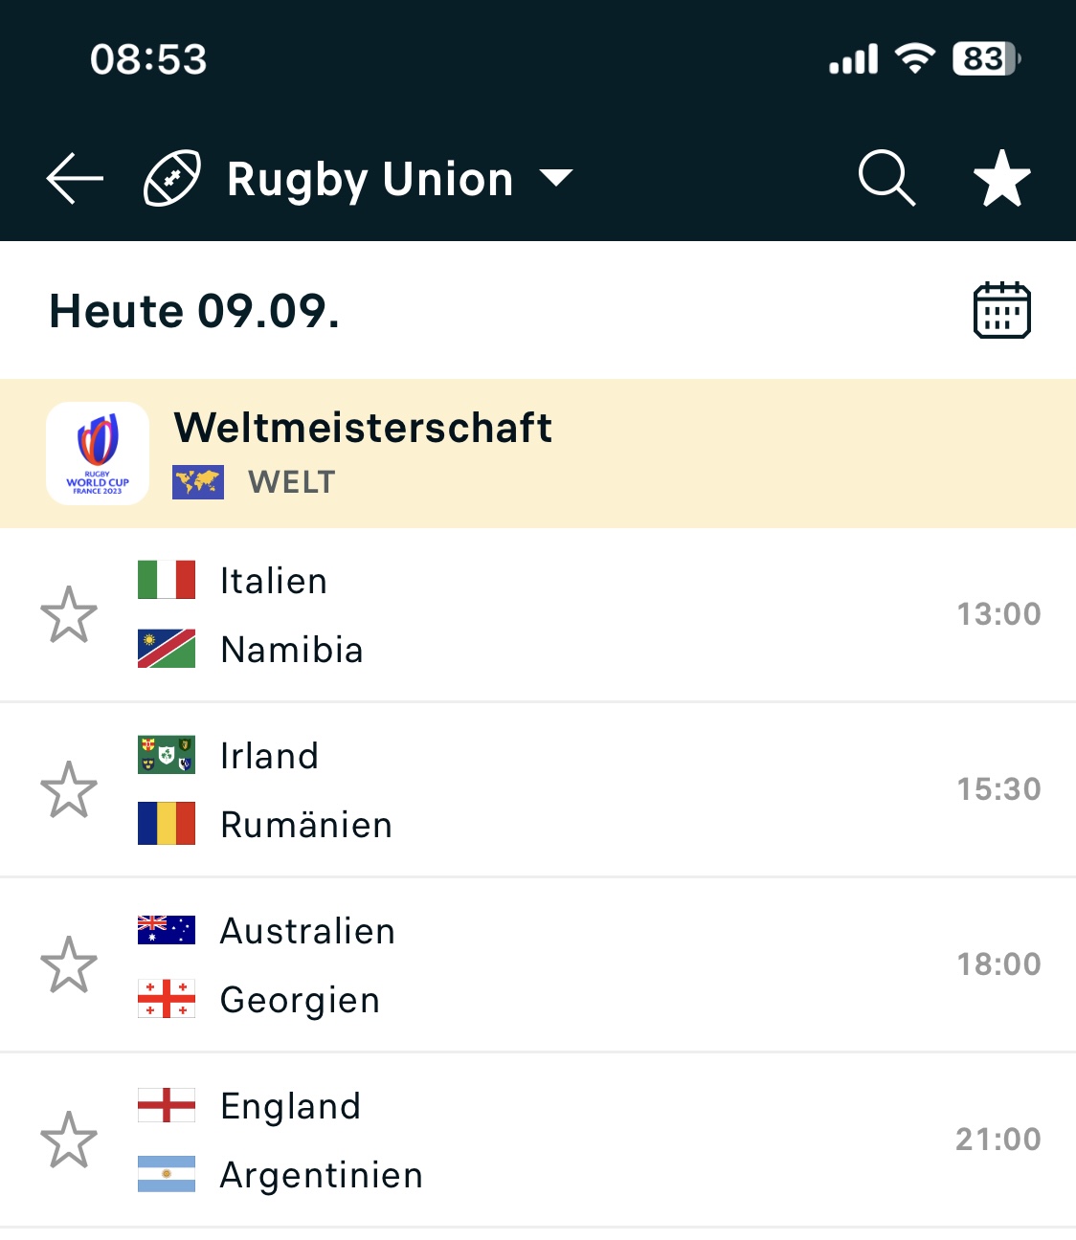1076x1240 pixels.
Task: Tap the England flag icon
Action: pos(167,1105)
